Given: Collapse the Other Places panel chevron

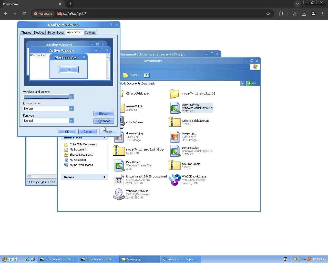Looking at the screenshot, I should pyautogui.click(x=105, y=138).
